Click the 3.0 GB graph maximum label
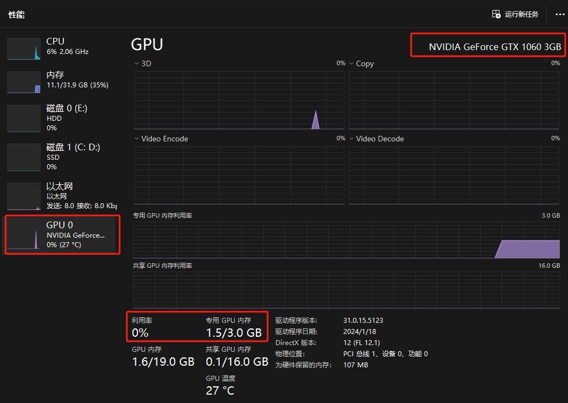568x403 pixels. coord(551,215)
